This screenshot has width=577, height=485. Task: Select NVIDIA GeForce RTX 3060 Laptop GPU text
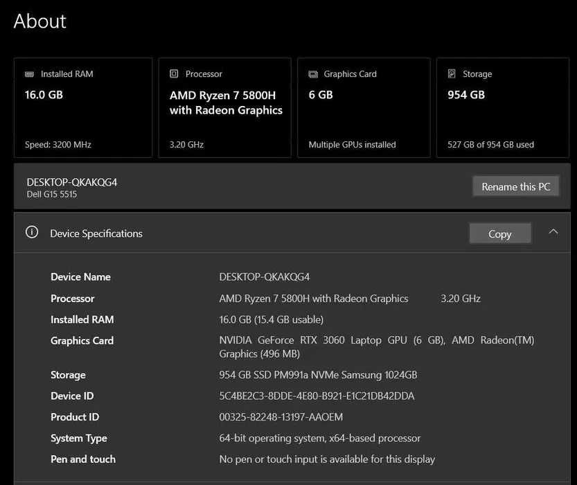pos(332,340)
